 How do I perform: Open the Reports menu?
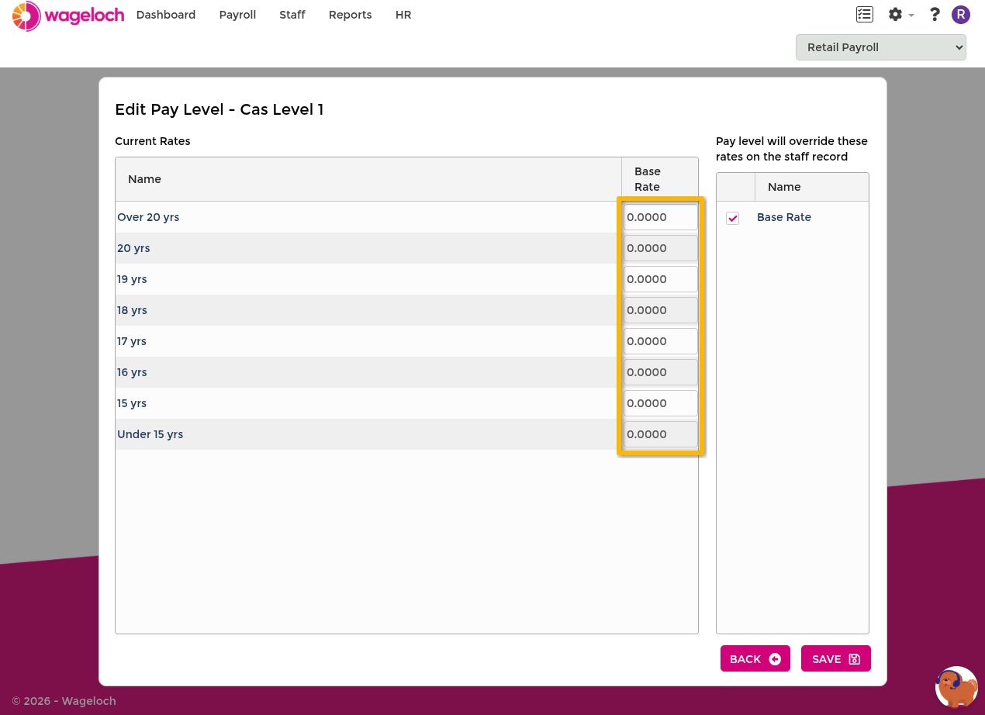click(x=350, y=15)
